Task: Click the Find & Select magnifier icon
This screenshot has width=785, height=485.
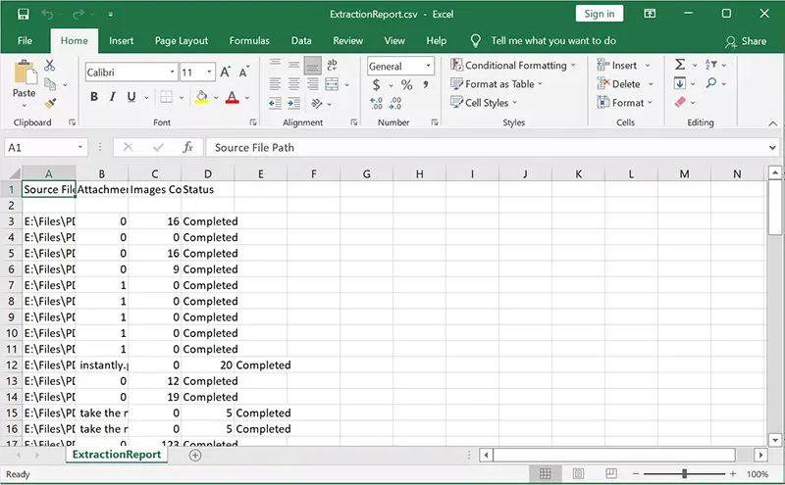Action: 710,83
